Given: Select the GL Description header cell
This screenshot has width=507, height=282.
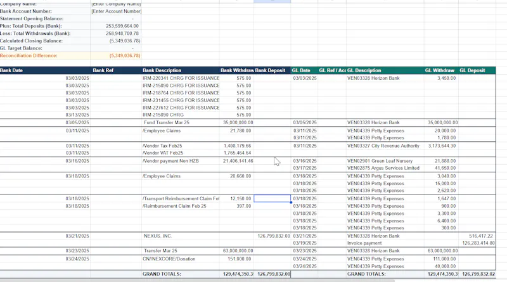Looking at the screenshot, I should (385, 70).
